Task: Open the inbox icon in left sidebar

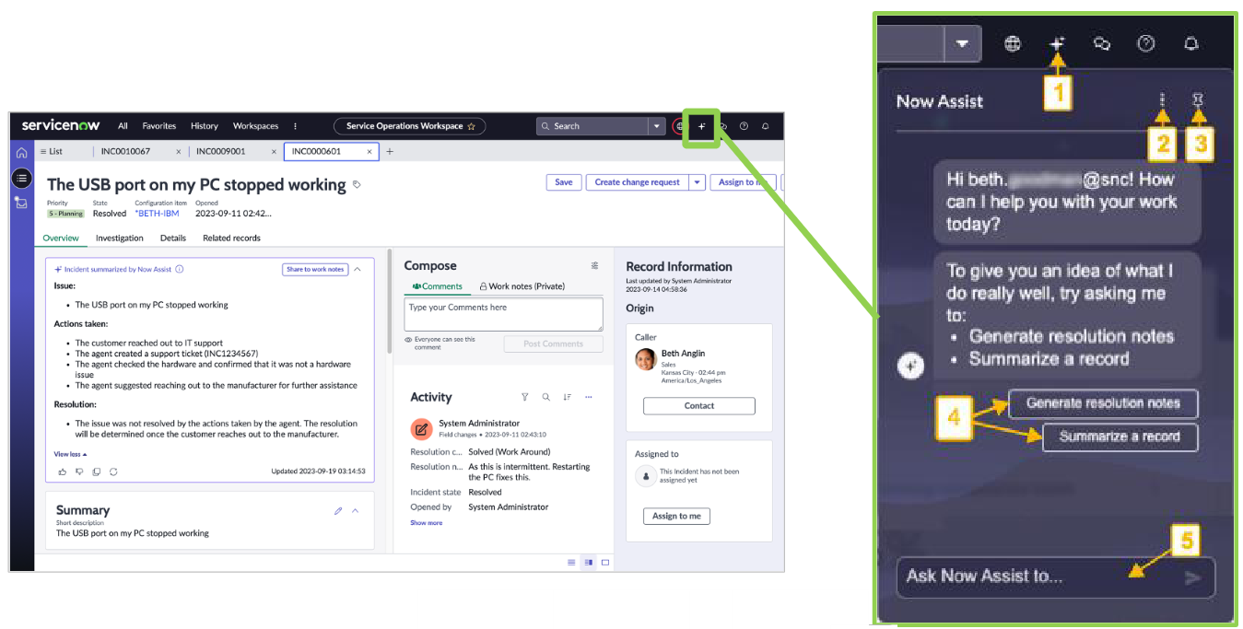Action: click(21, 202)
